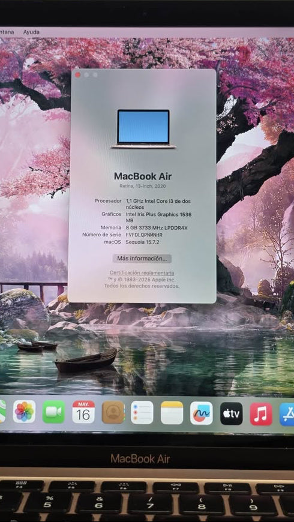
Task: Click the Más información… button
Action: [x=142, y=259]
